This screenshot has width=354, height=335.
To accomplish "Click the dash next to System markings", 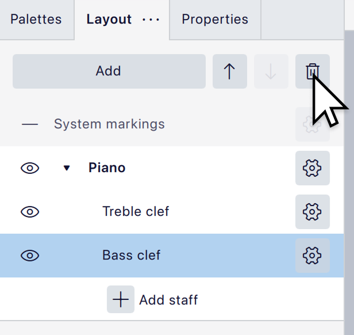I will tap(30, 124).
